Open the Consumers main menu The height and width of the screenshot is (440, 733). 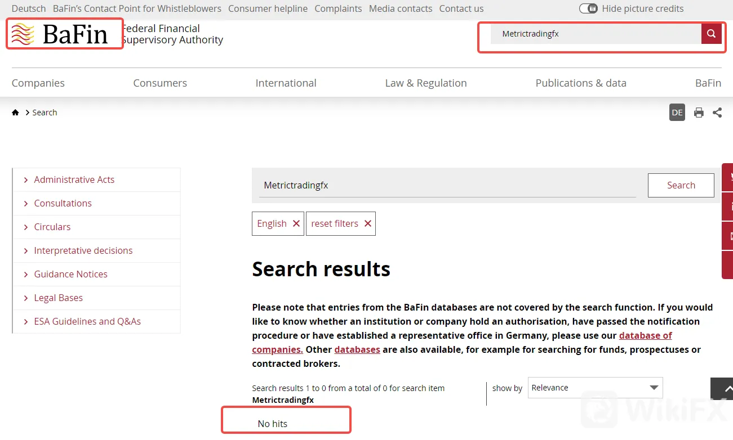[160, 83]
